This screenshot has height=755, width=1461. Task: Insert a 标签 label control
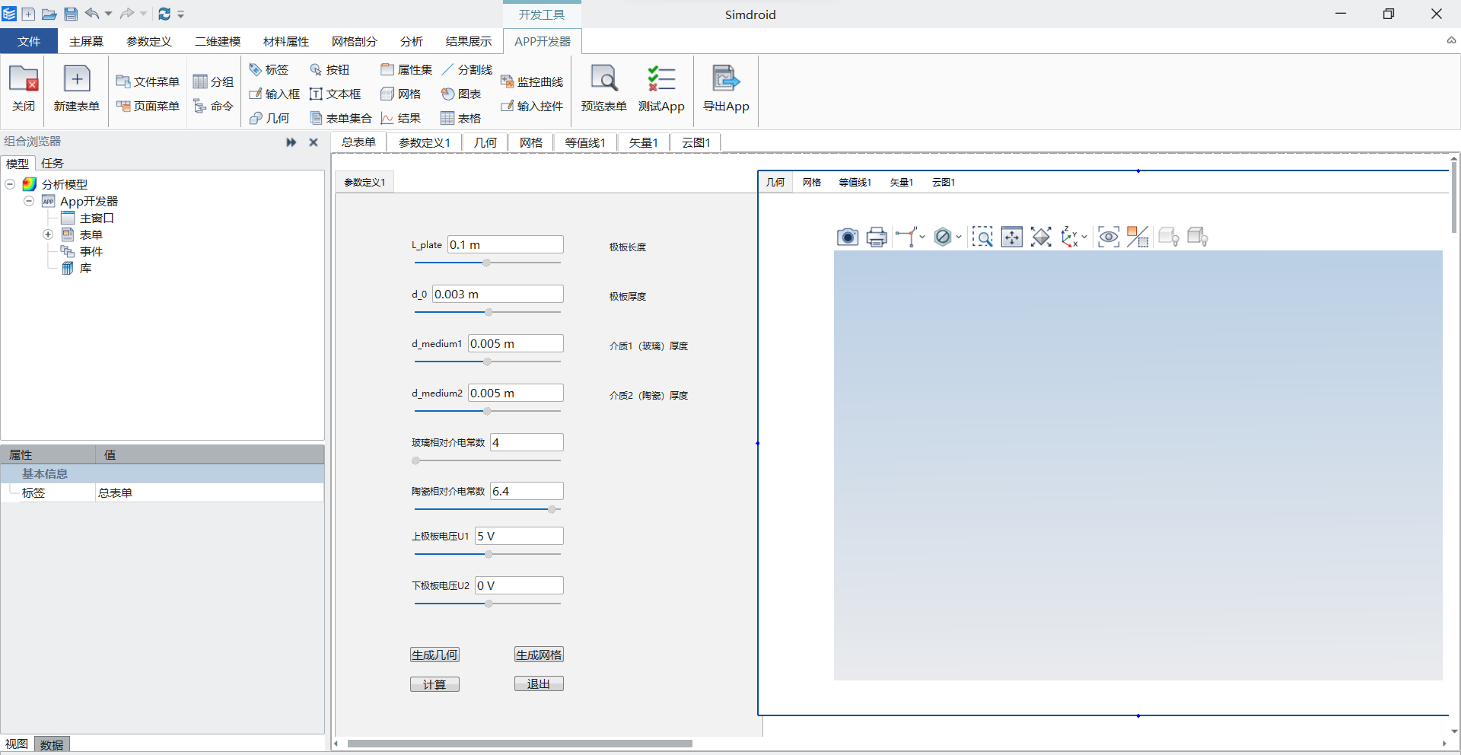point(269,69)
